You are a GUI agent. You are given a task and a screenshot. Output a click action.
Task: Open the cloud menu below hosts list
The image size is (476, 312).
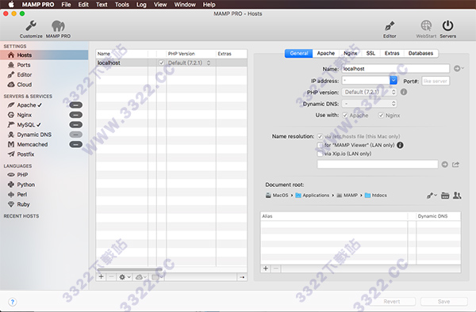(x=140, y=277)
